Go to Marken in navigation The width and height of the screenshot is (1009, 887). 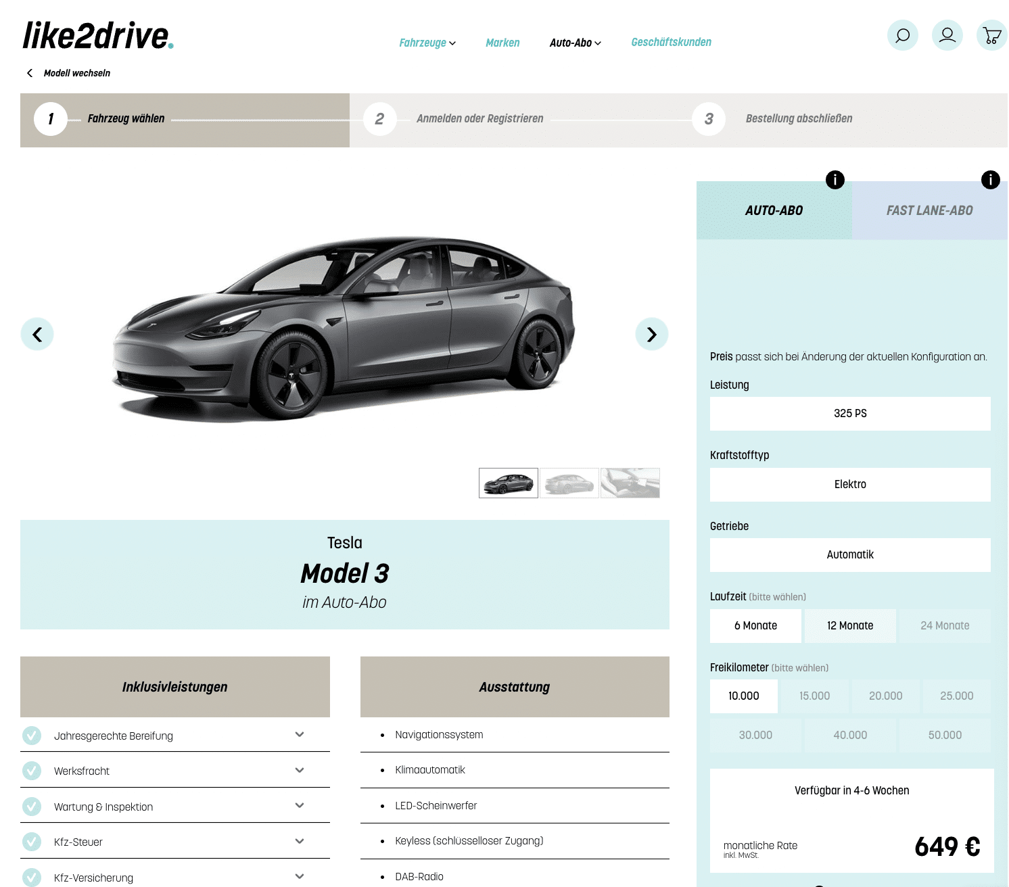pos(502,43)
